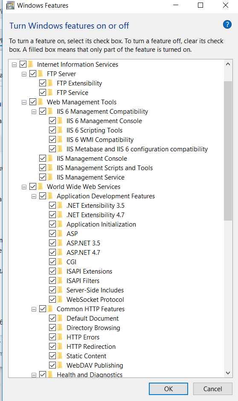Select the folder icon beside FTP Server
Image resolution: width=238 pixels, height=401 pixels.
click(x=40, y=74)
